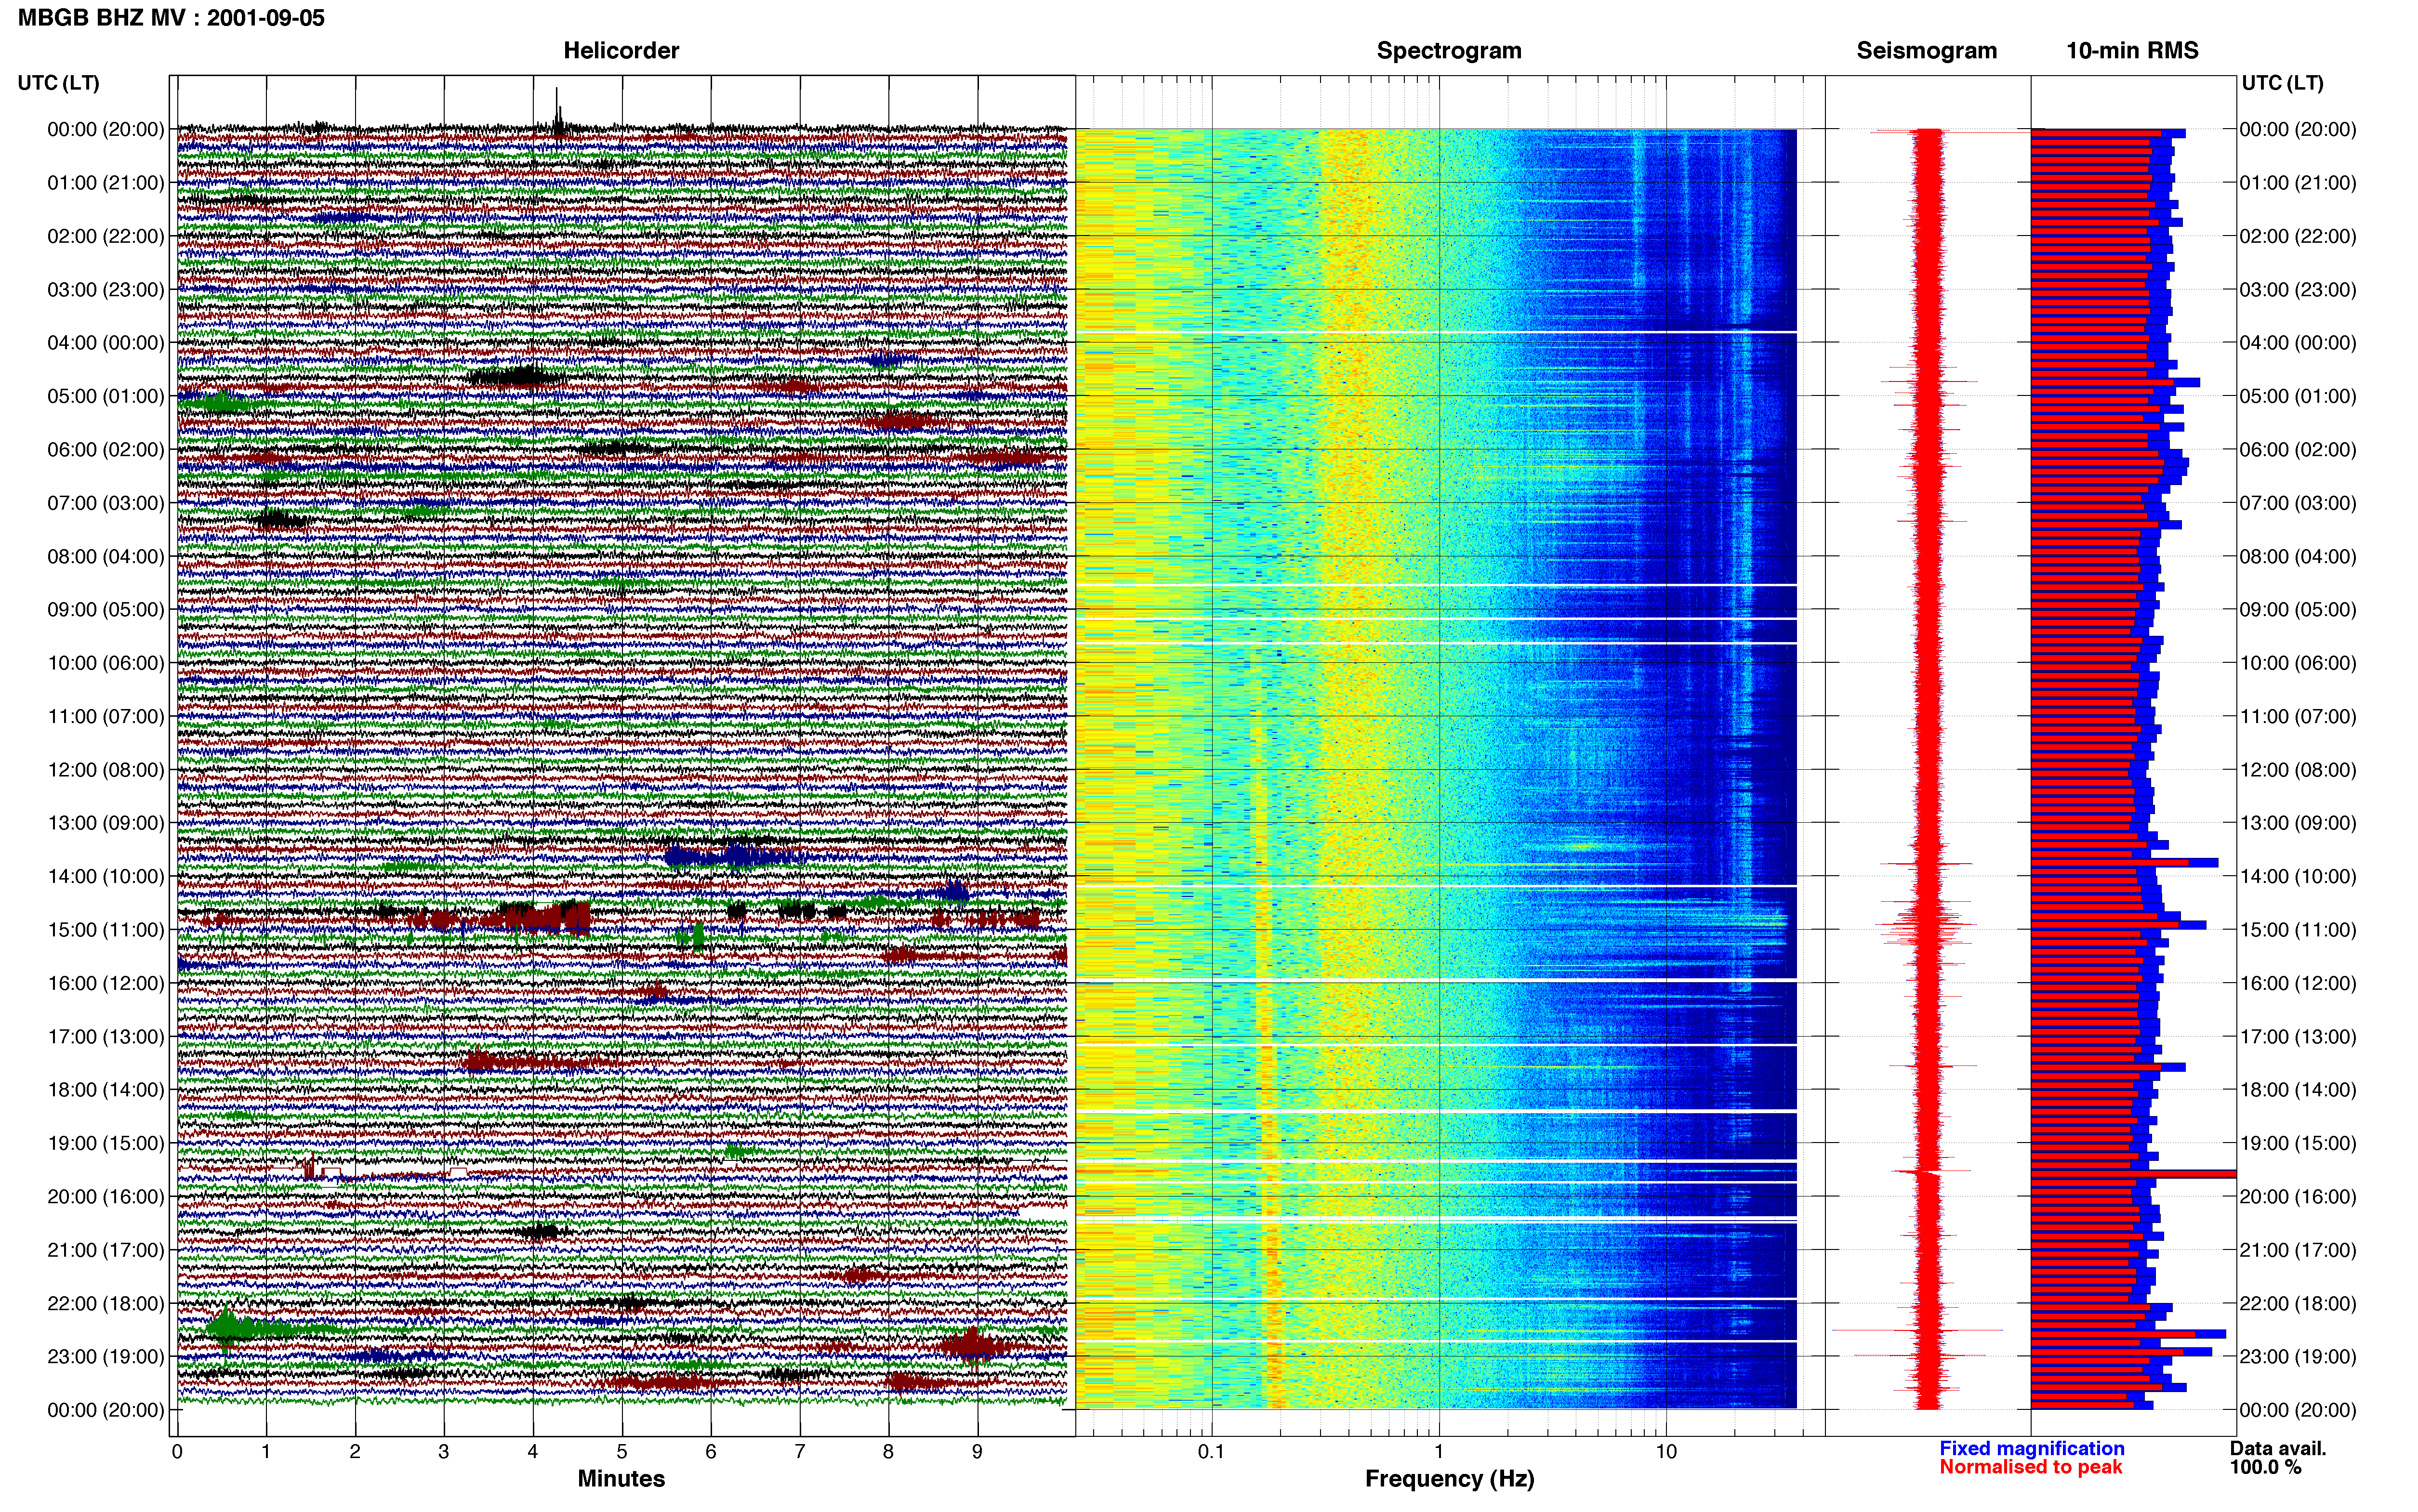Click left time label 01:00 (21:00)
The height and width of the screenshot is (1512, 2418).
(106, 183)
